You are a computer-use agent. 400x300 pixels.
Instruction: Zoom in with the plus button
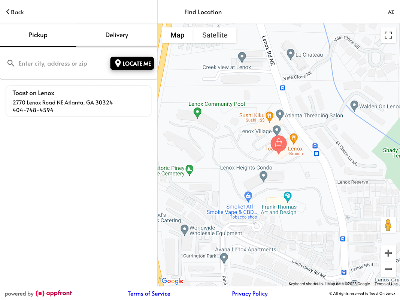click(x=388, y=253)
